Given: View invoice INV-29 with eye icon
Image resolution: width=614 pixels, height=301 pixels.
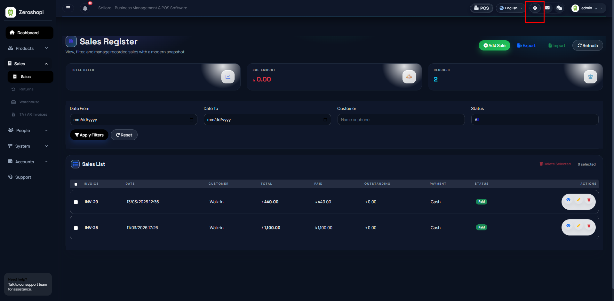Looking at the screenshot, I should click(x=568, y=200).
